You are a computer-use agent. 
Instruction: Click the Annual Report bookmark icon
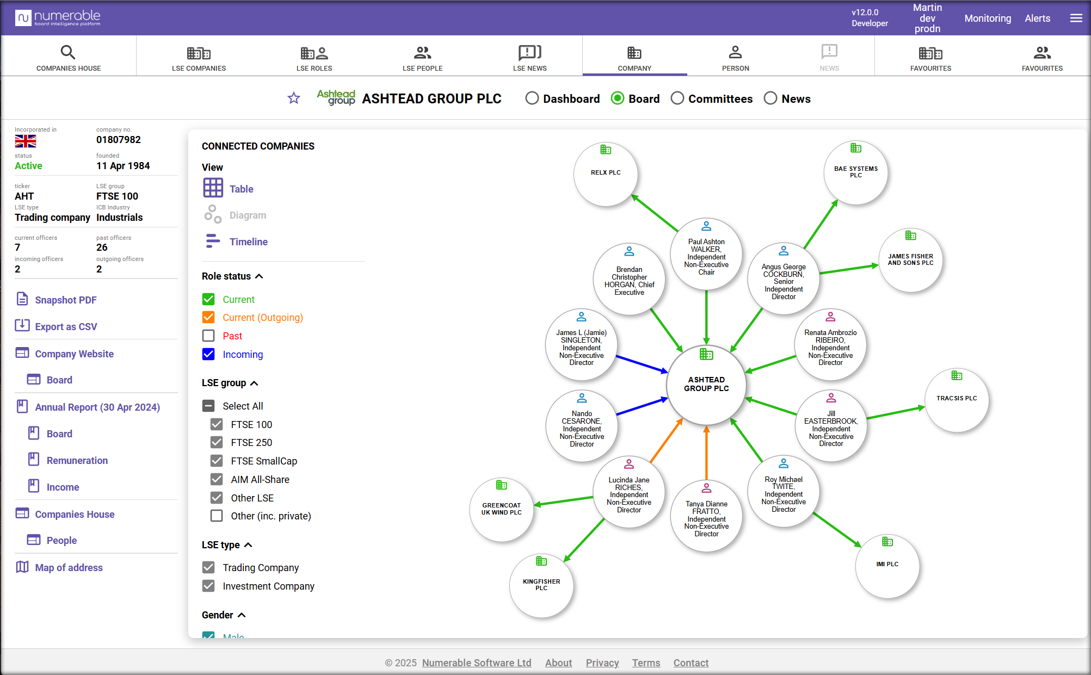click(22, 406)
